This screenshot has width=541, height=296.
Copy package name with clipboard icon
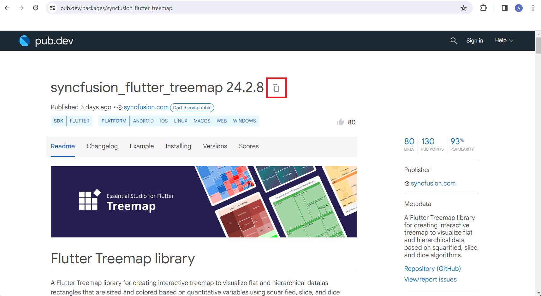(276, 88)
